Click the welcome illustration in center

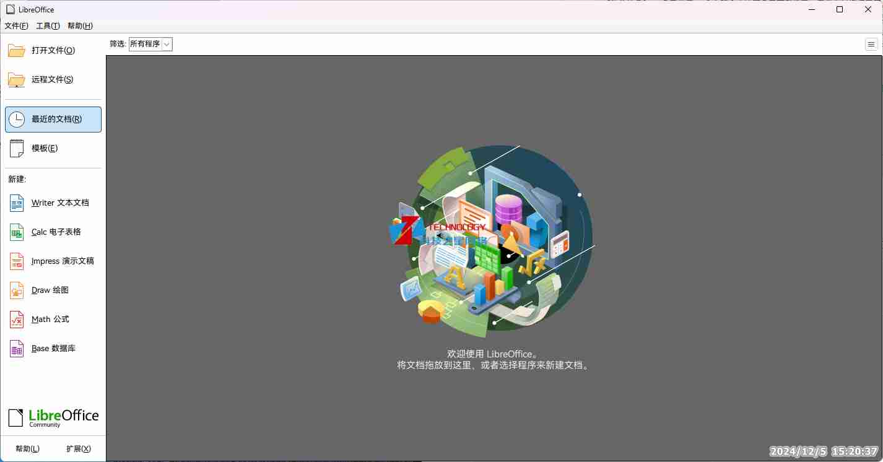(494, 235)
